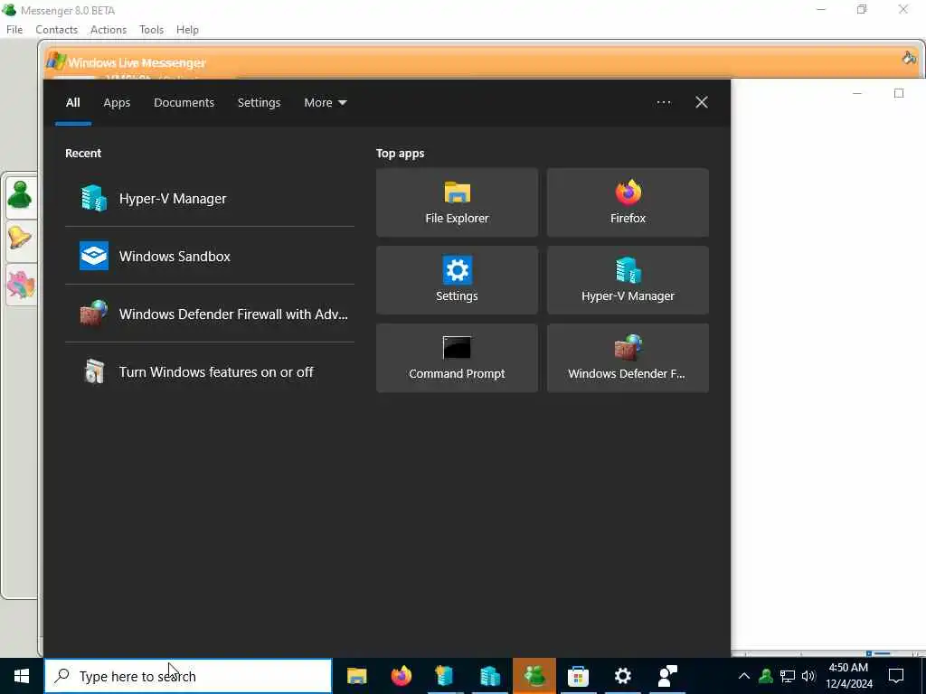Switch to the Apps search tab
926x694 pixels.
(x=117, y=103)
